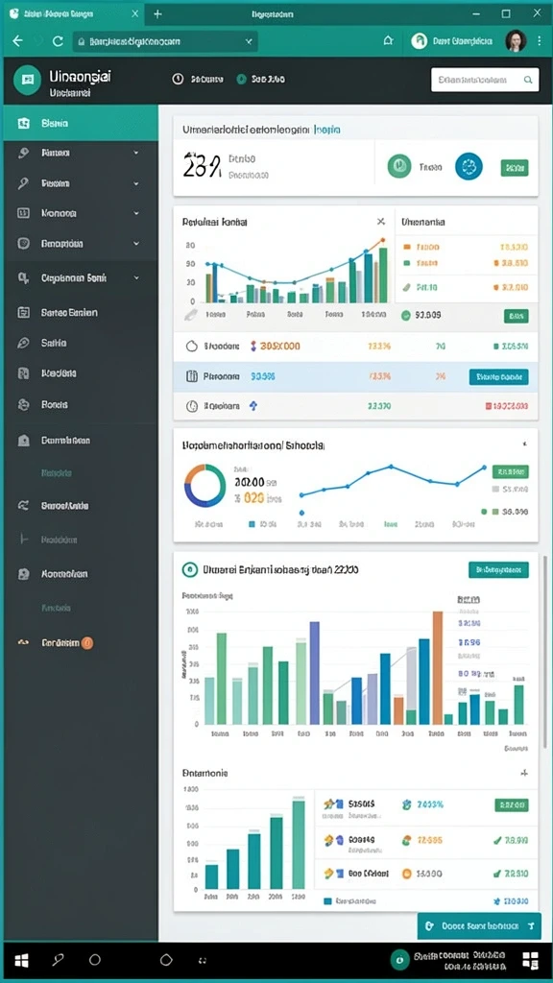
Task: Expand the second sidebar item chevron
Action: coord(136,153)
